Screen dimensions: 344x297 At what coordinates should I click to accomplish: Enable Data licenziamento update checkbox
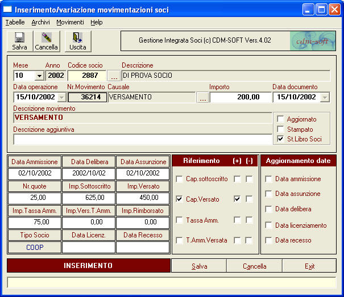pyautogui.click(x=268, y=225)
